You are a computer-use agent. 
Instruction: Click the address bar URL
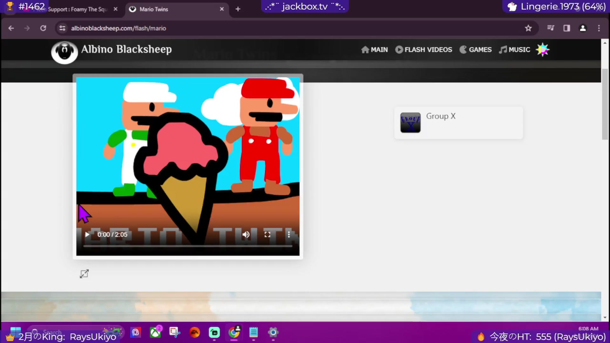pyautogui.click(x=119, y=28)
